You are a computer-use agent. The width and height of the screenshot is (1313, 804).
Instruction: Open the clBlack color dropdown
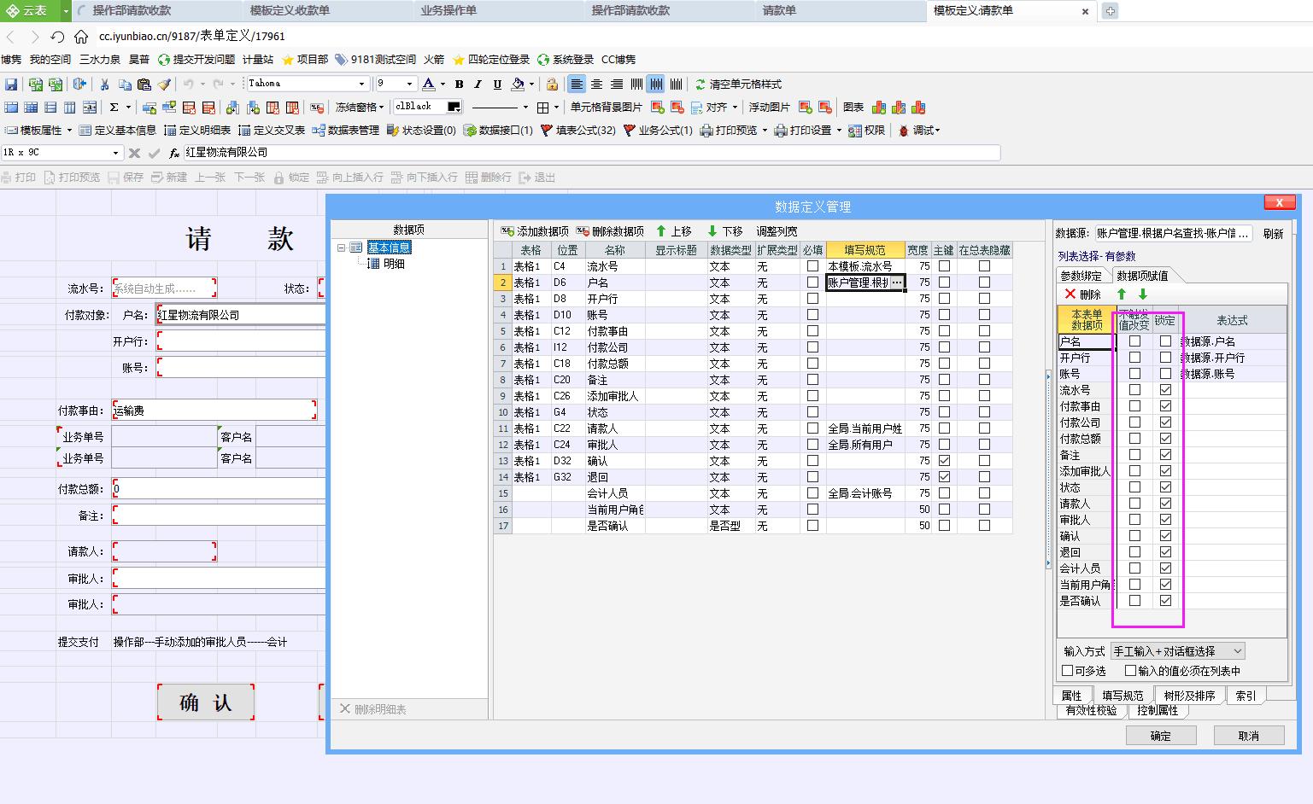pos(454,108)
